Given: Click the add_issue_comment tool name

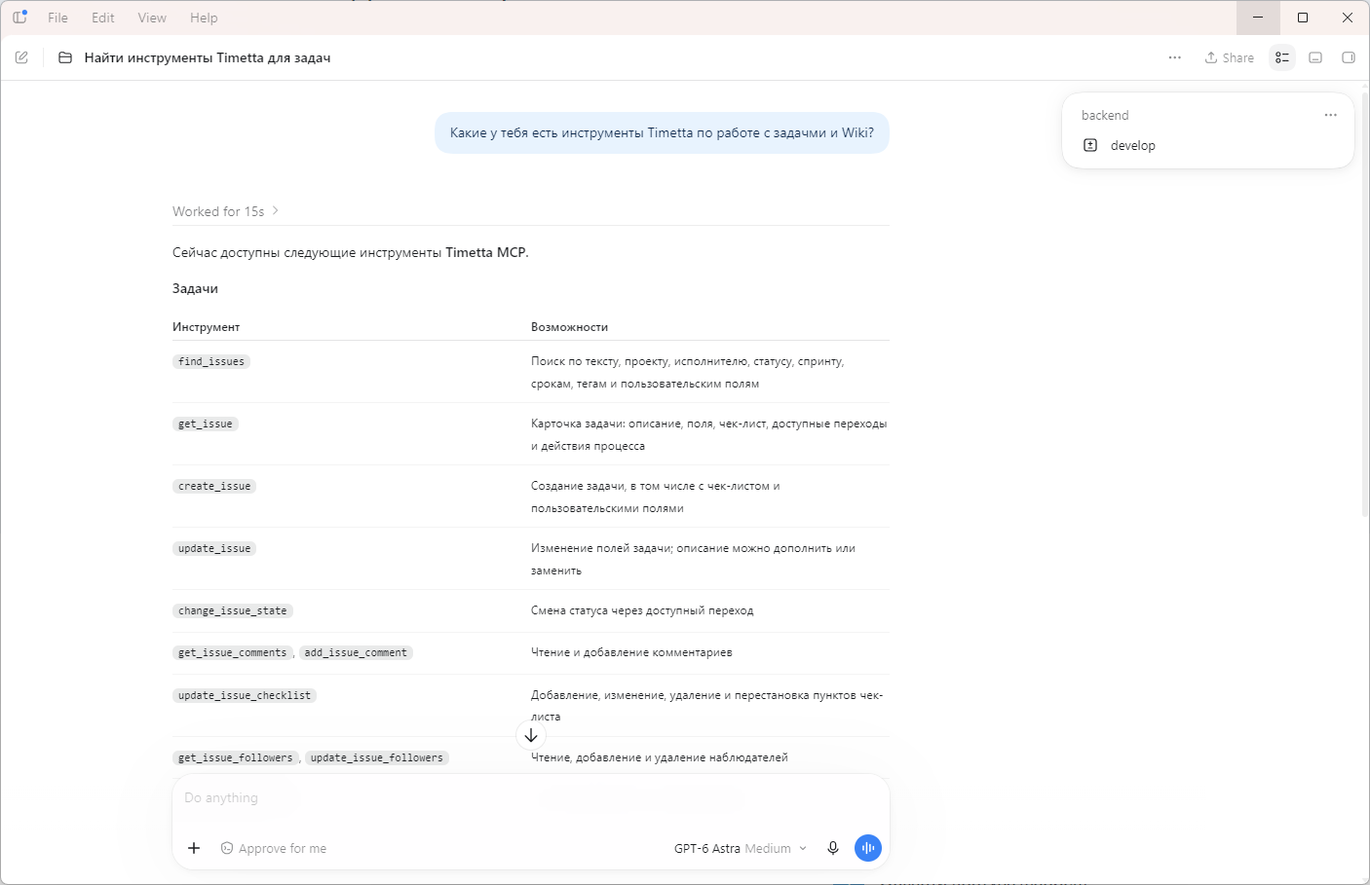Looking at the screenshot, I should [x=356, y=652].
